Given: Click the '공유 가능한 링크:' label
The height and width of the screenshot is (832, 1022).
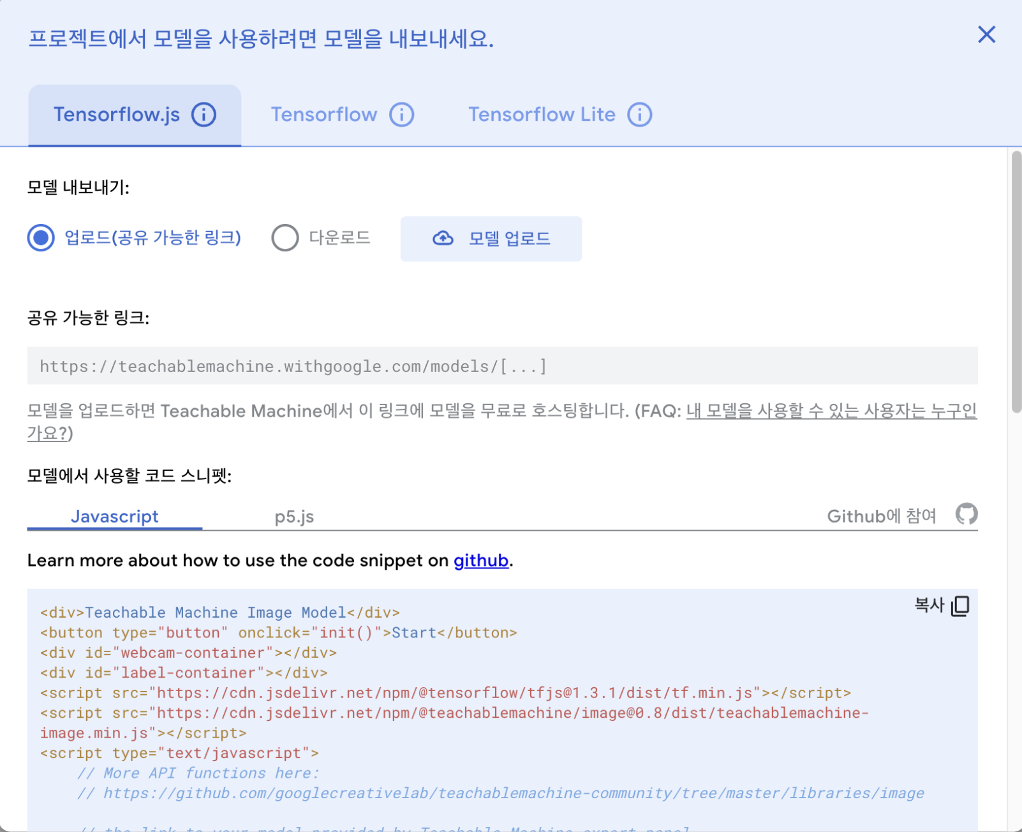Looking at the screenshot, I should coord(88,318).
